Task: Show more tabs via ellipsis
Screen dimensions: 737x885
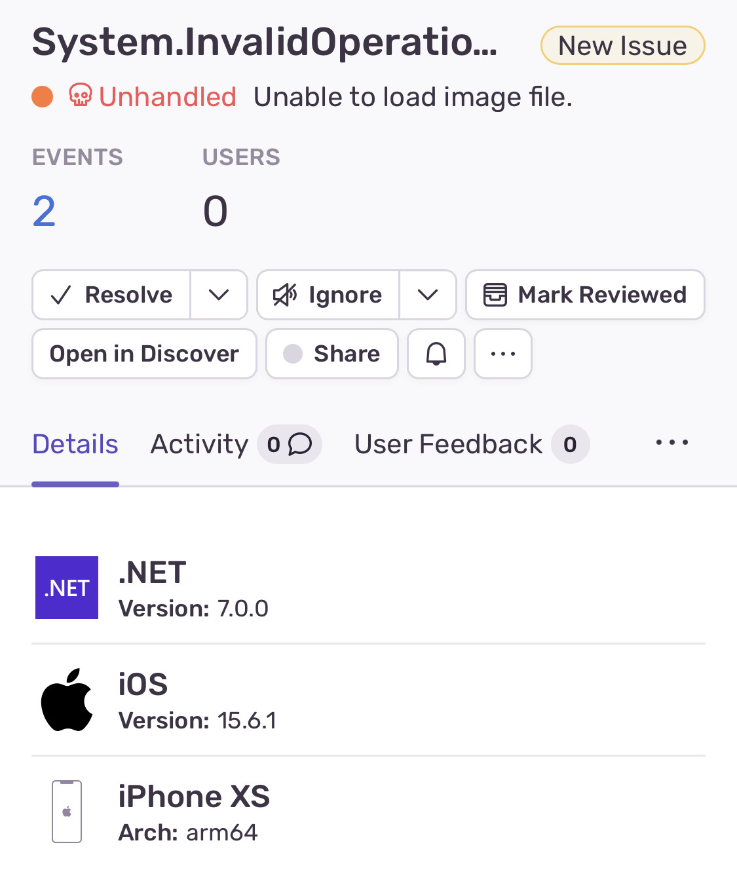Action: click(x=672, y=443)
